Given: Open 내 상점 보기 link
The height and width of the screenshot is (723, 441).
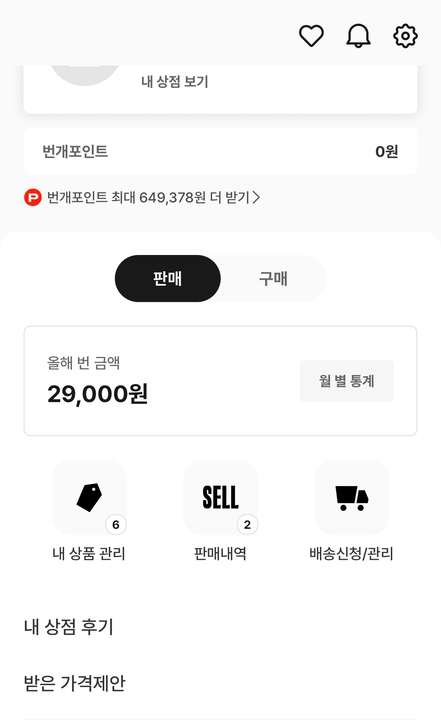Looking at the screenshot, I should 175,82.
